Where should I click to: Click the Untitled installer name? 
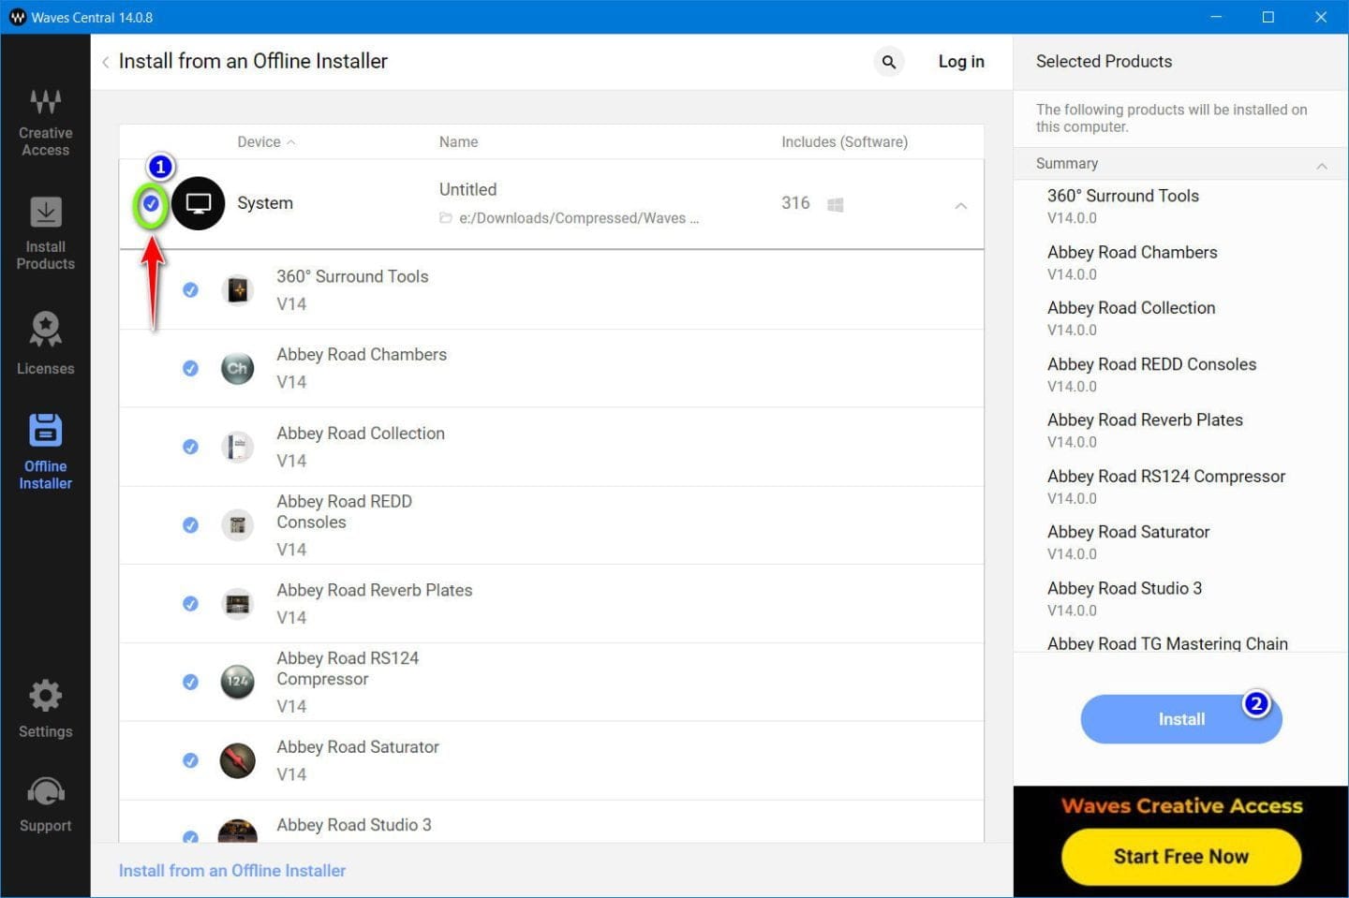[x=467, y=189]
